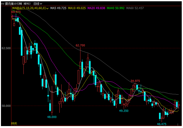Click the 48.000 low price marker
The image size is (183, 128).
click(52, 117)
